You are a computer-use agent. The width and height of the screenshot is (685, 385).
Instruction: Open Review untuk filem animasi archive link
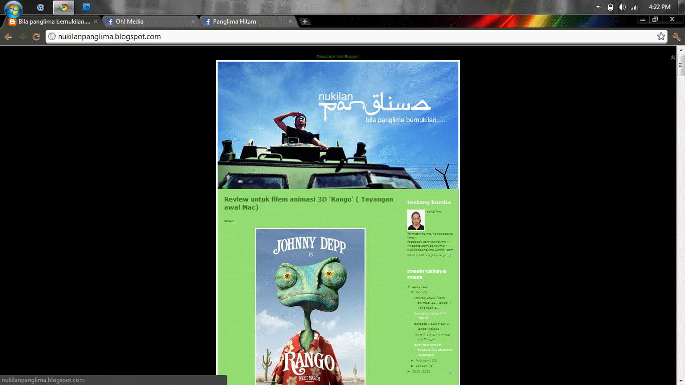tap(433, 302)
